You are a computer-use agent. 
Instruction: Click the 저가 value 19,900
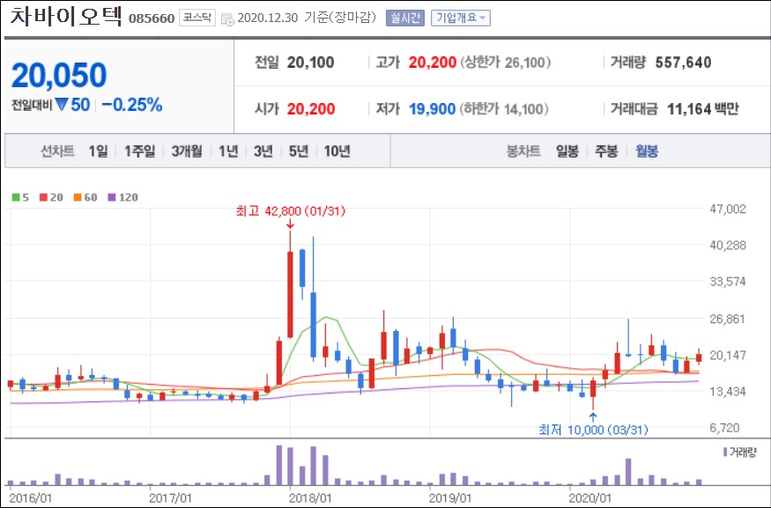(433, 108)
